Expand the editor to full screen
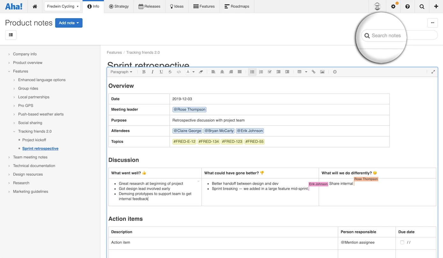The height and width of the screenshot is (258, 443). coord(433,72)
